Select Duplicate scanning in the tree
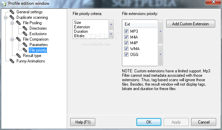This screenshot has width=222, height=130. coord(32,17)
